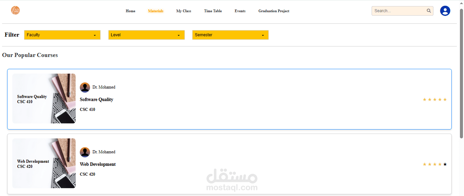This screenshot has width=464, height=196.
Task: Go to the Home menu item
Action: point(130,11)
